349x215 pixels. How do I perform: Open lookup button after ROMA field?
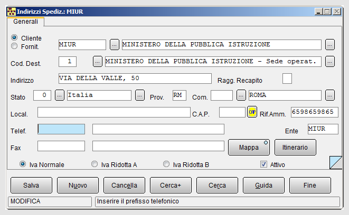pos(330,95)
